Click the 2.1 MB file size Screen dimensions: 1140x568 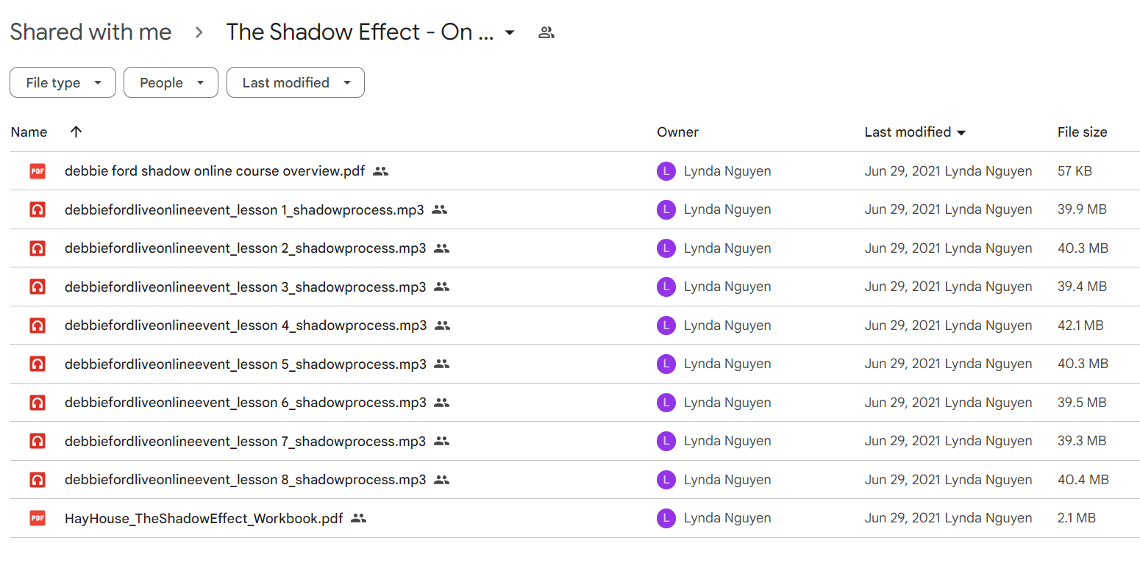click(1077, 518)
